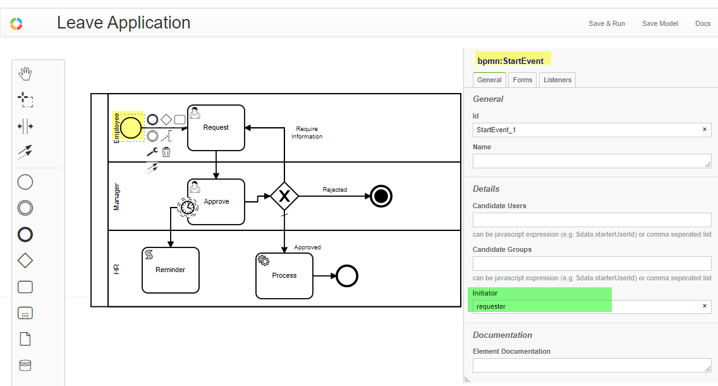The width and height of the screenshot is (718, 386).
Task: Click the wrench icon to change element type
Action: (x=152, y=152)
